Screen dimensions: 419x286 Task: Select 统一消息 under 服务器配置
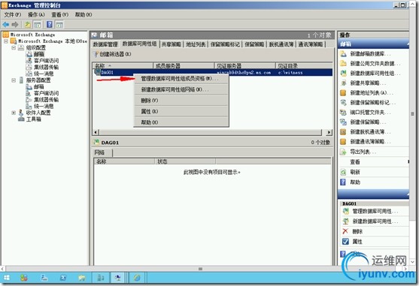(x=44, y=106)
